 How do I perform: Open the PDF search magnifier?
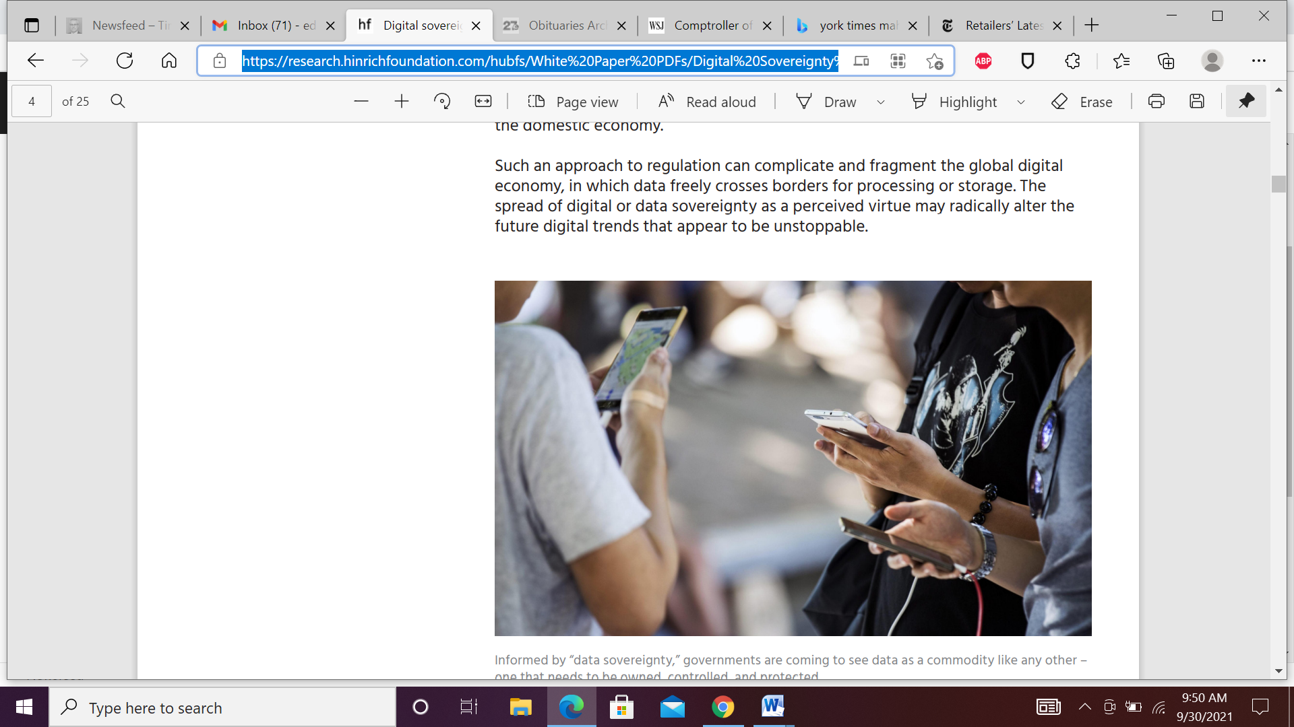point(118,102)
